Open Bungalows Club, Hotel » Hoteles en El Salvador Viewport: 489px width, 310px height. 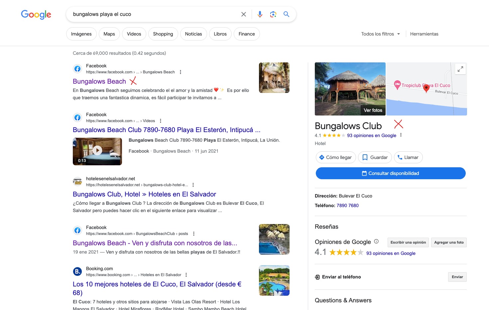[144, 194]
